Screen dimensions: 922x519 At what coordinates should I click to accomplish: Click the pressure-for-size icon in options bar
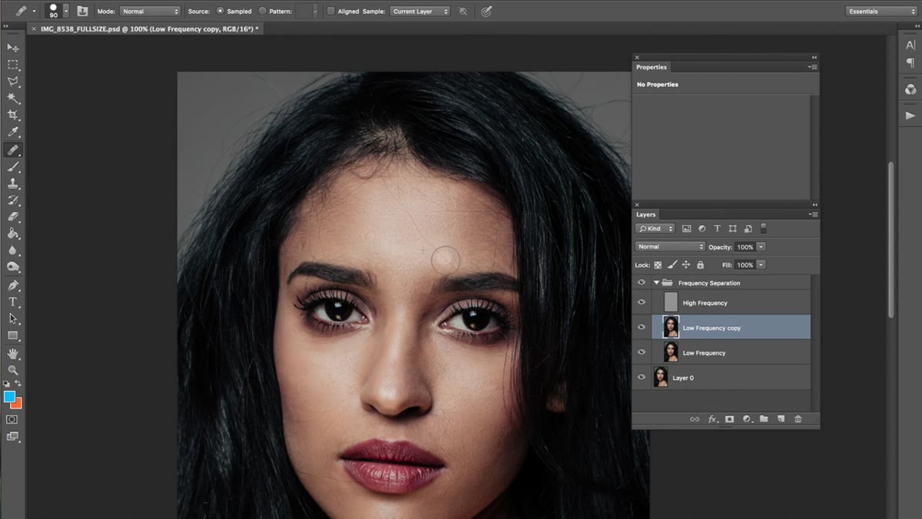pos(486,12)
